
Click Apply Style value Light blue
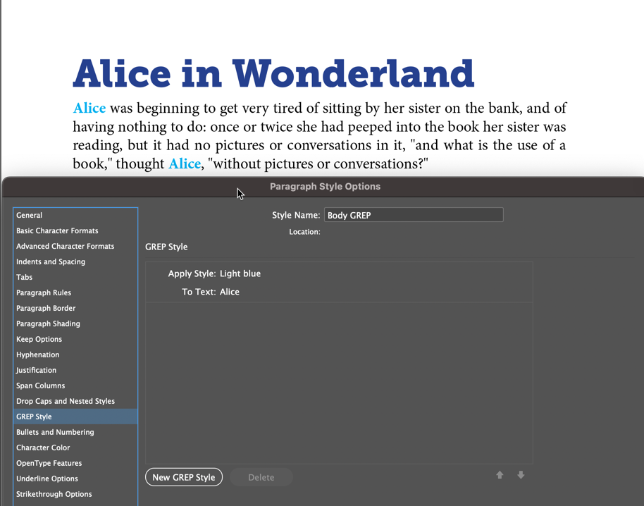pyautogui.click(x=240, y=273)
